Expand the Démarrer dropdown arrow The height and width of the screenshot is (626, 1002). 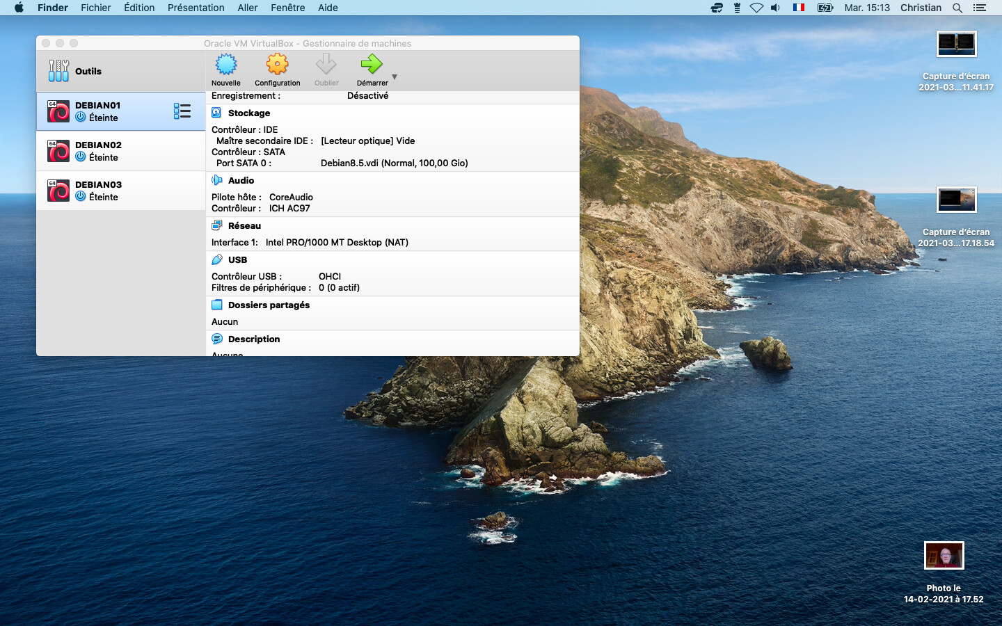pyautogui.click(x=395, y=77)
